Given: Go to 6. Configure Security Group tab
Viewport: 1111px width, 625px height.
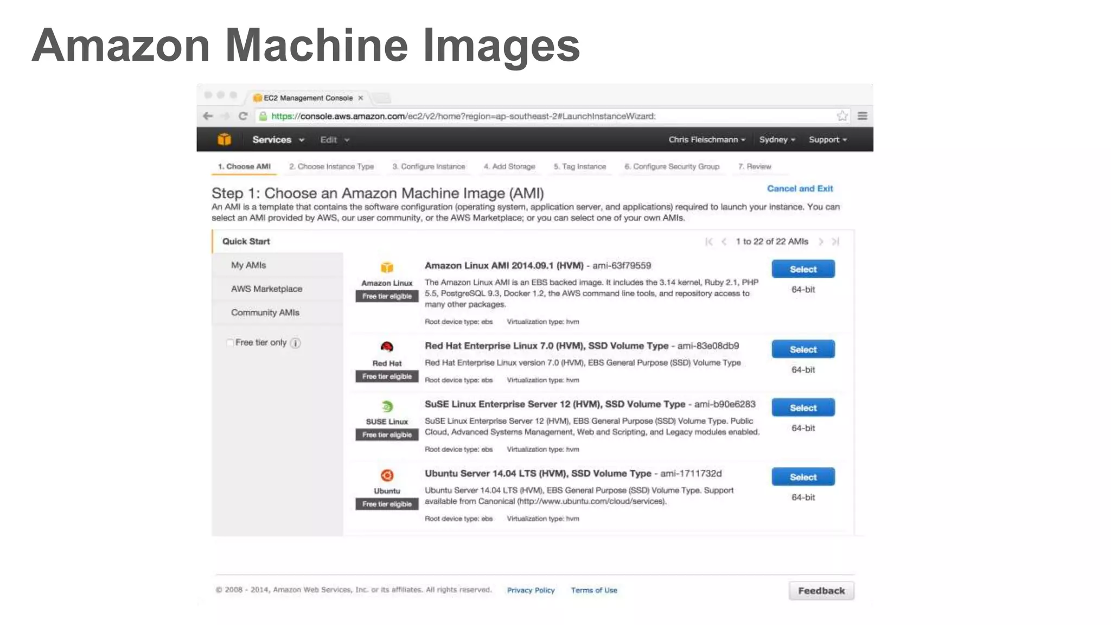Looking at the screenshot, I should click(672, 167).
